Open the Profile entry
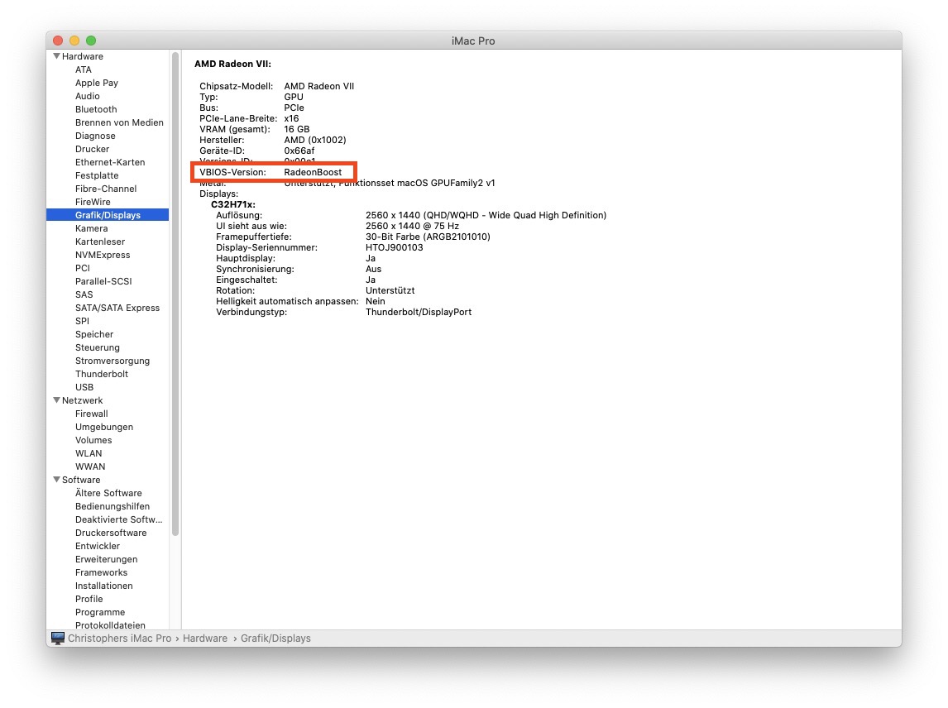Viewport: 948px width, 708px height. (89, 599)
